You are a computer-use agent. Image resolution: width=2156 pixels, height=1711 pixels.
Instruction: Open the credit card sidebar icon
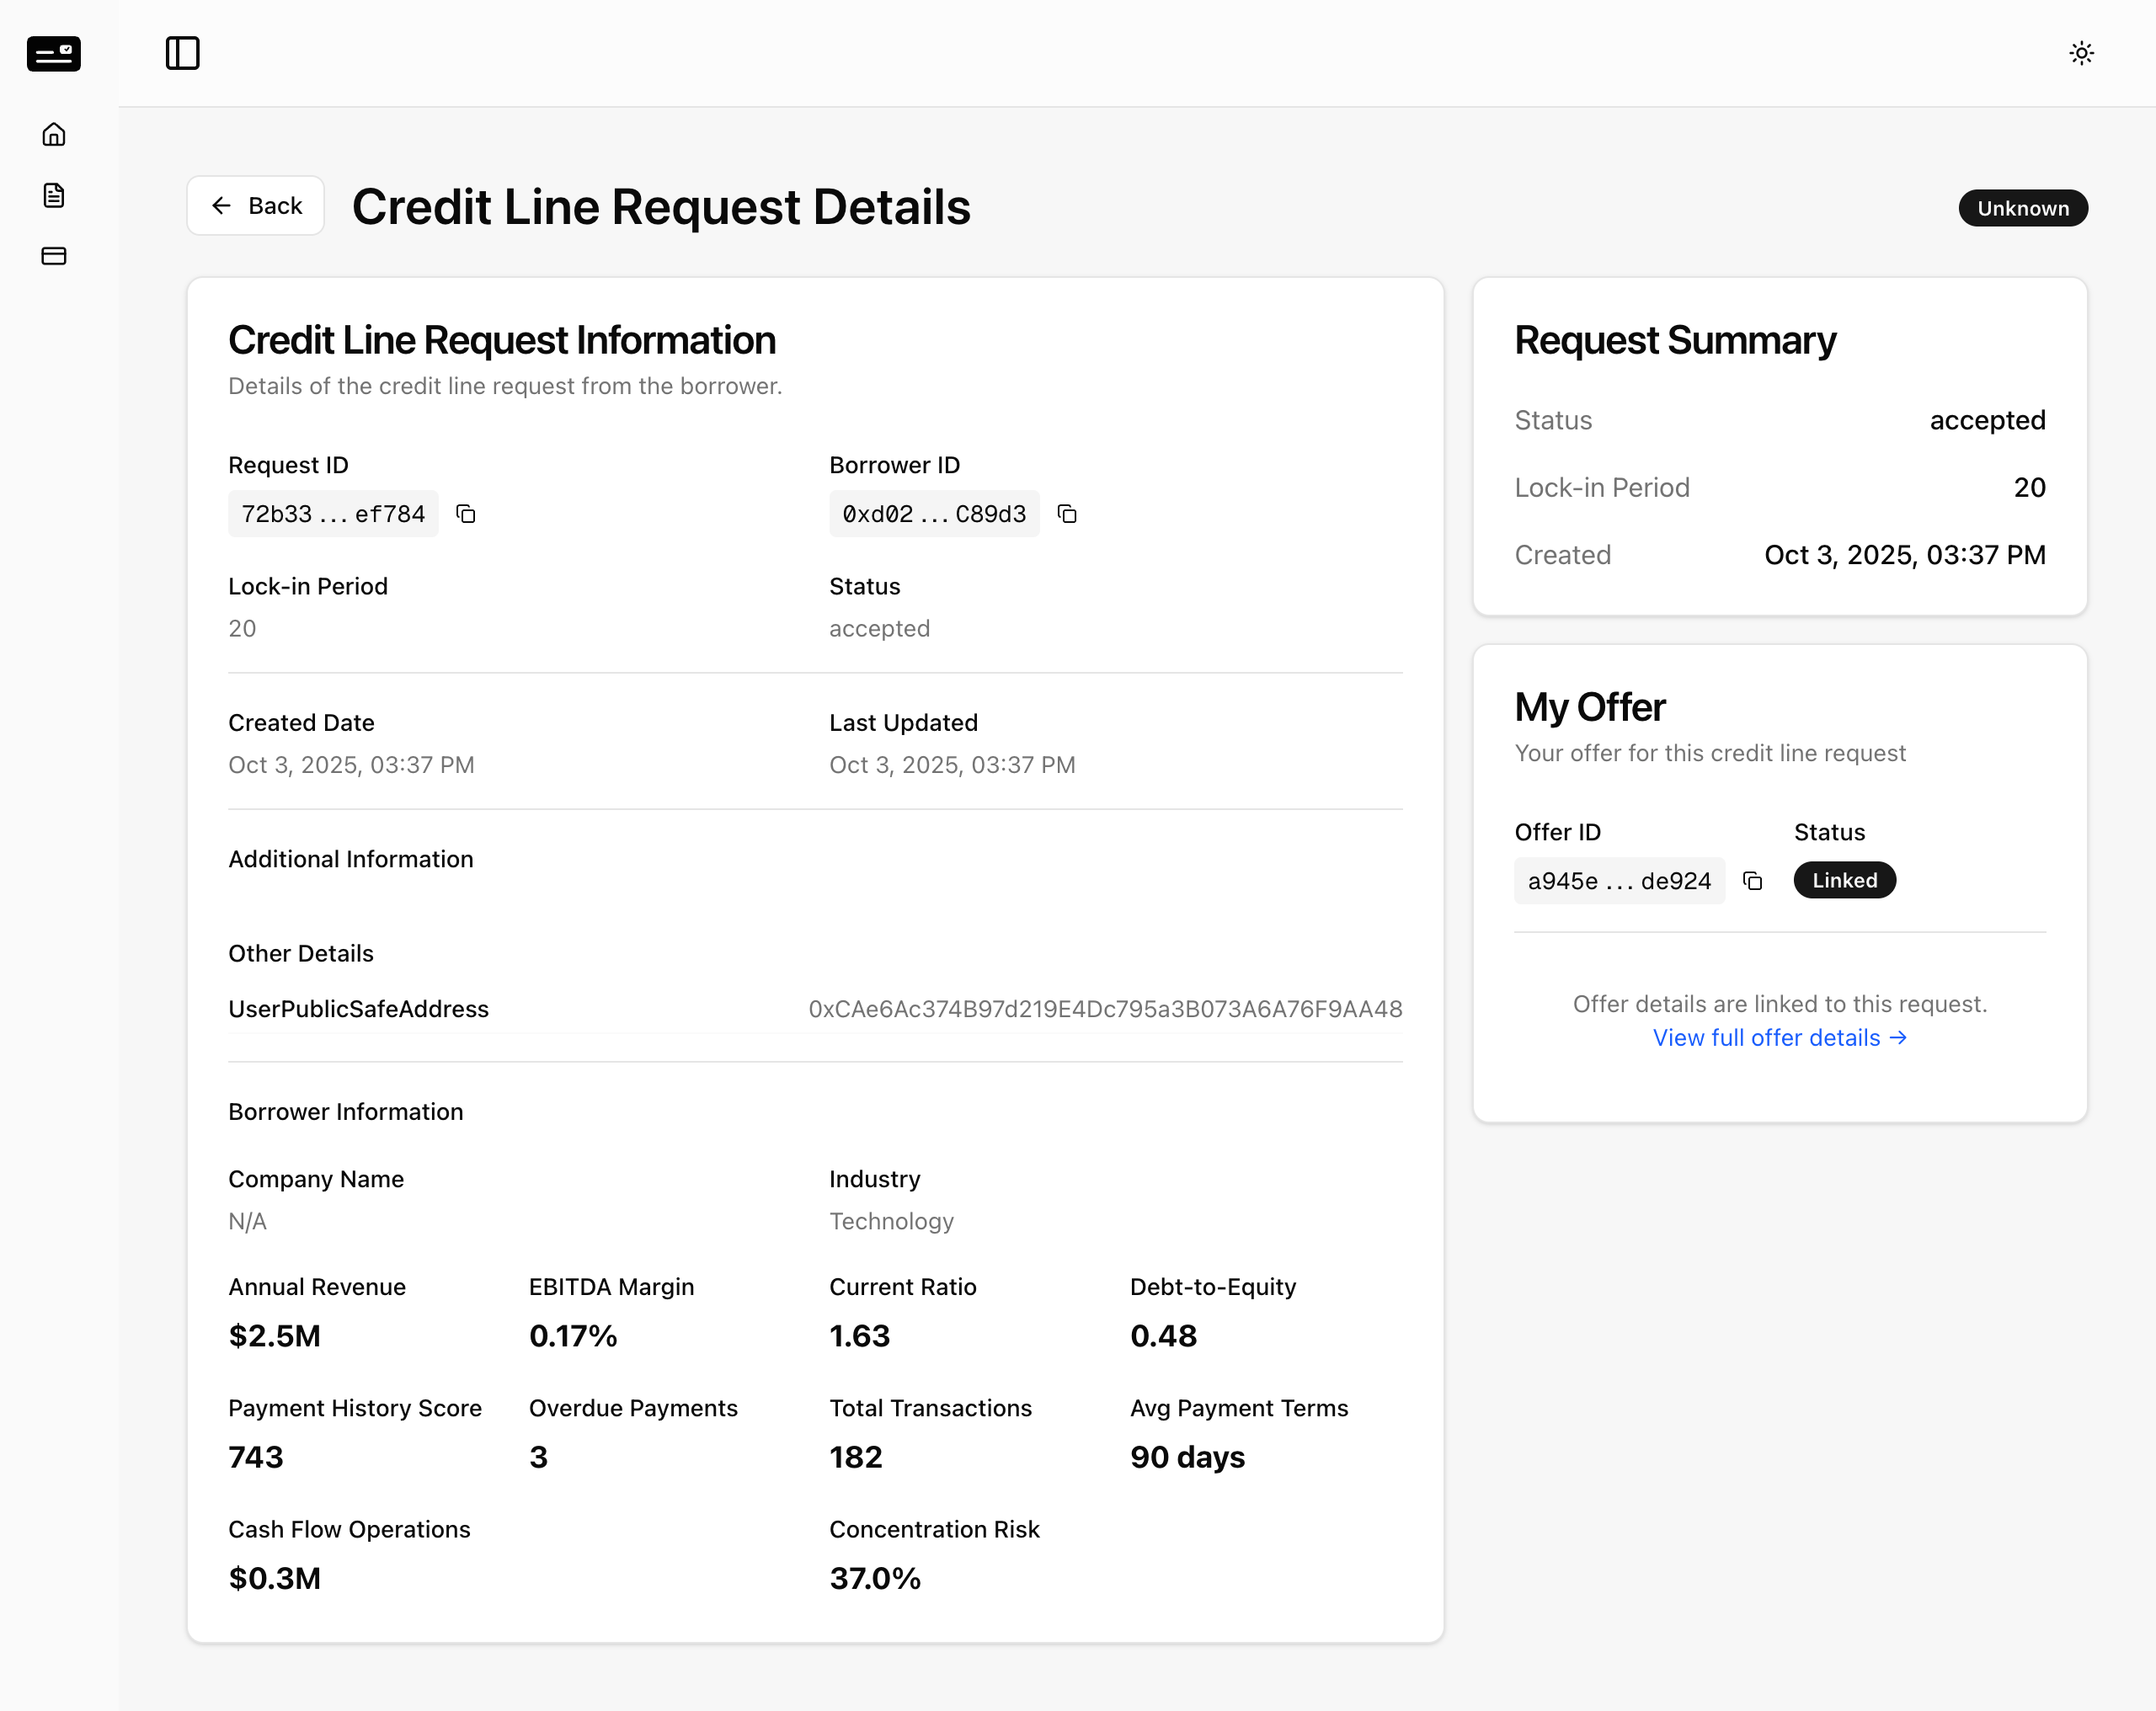tap(54, 256)
